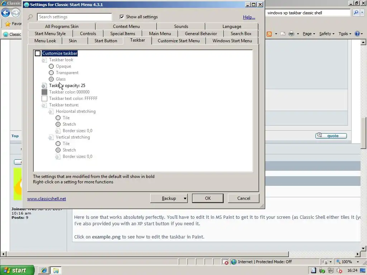The height and width of the screenshot is (275, 367).
Task: Open the Search Box tab
Action: point(241,33)
